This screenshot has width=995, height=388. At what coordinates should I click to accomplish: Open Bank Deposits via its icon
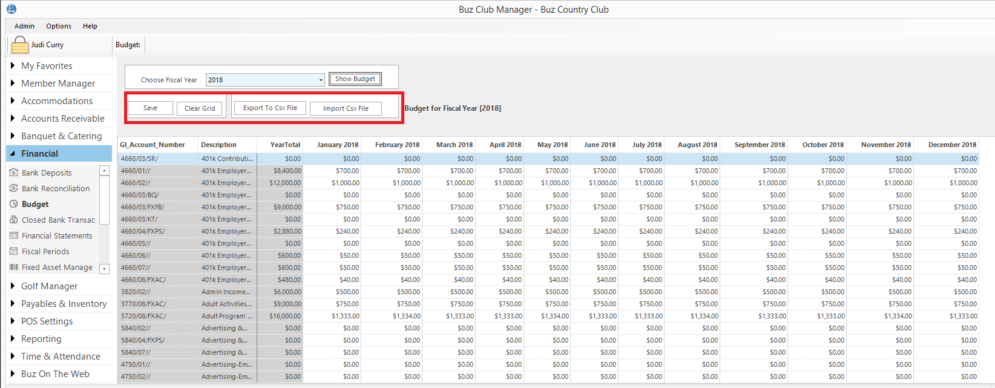point(14,173)
